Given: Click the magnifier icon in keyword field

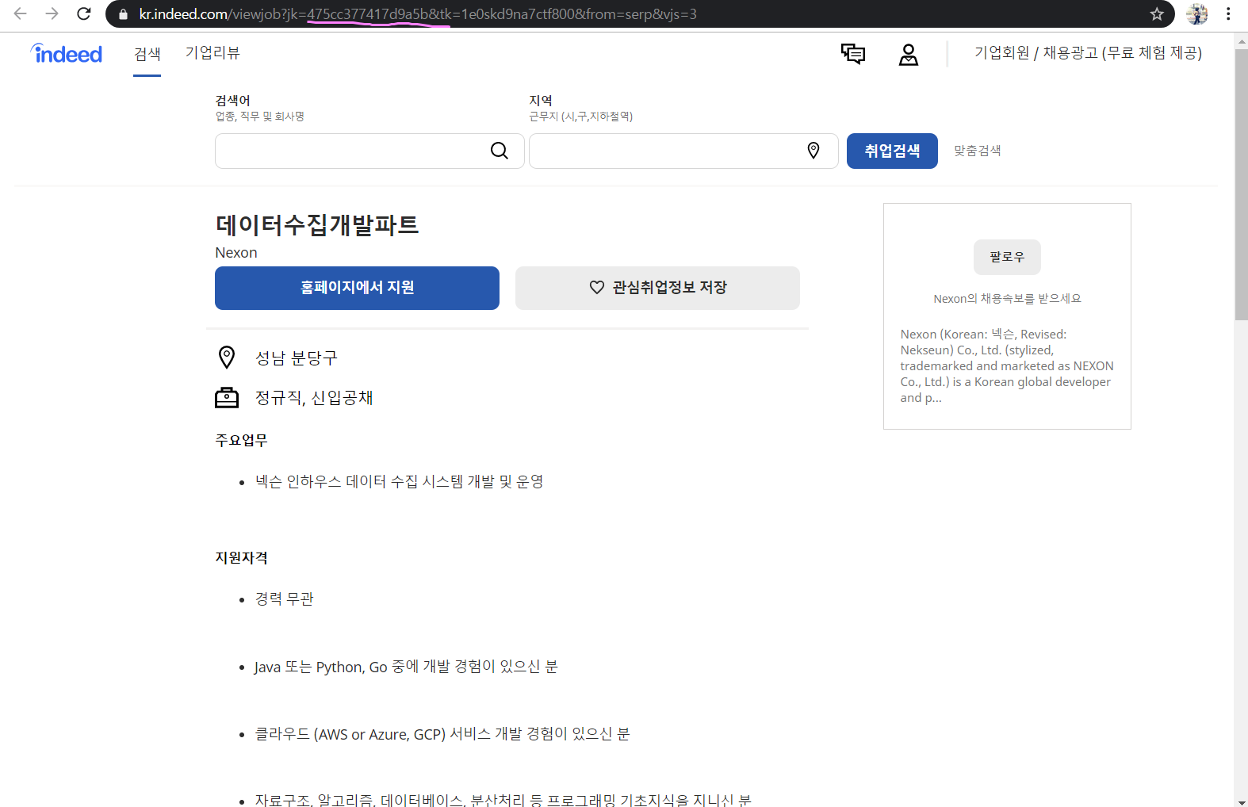Looking at the screenshot, I should (500, 151).
